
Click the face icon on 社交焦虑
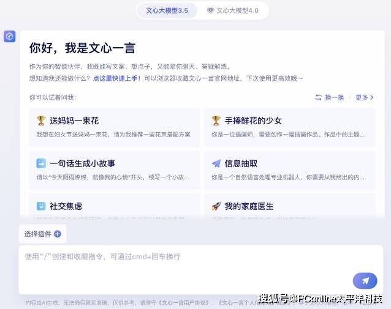pyautogui.click(x=41, y=206)
